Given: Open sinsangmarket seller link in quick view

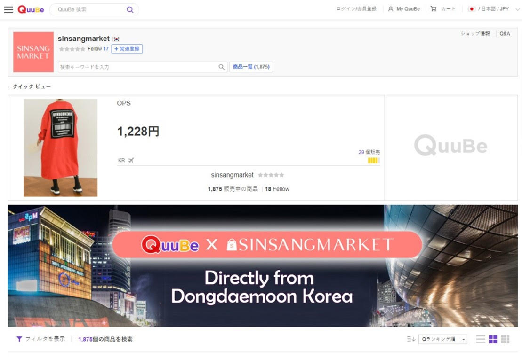Looking at the screenshot, I should coord(232,175).
